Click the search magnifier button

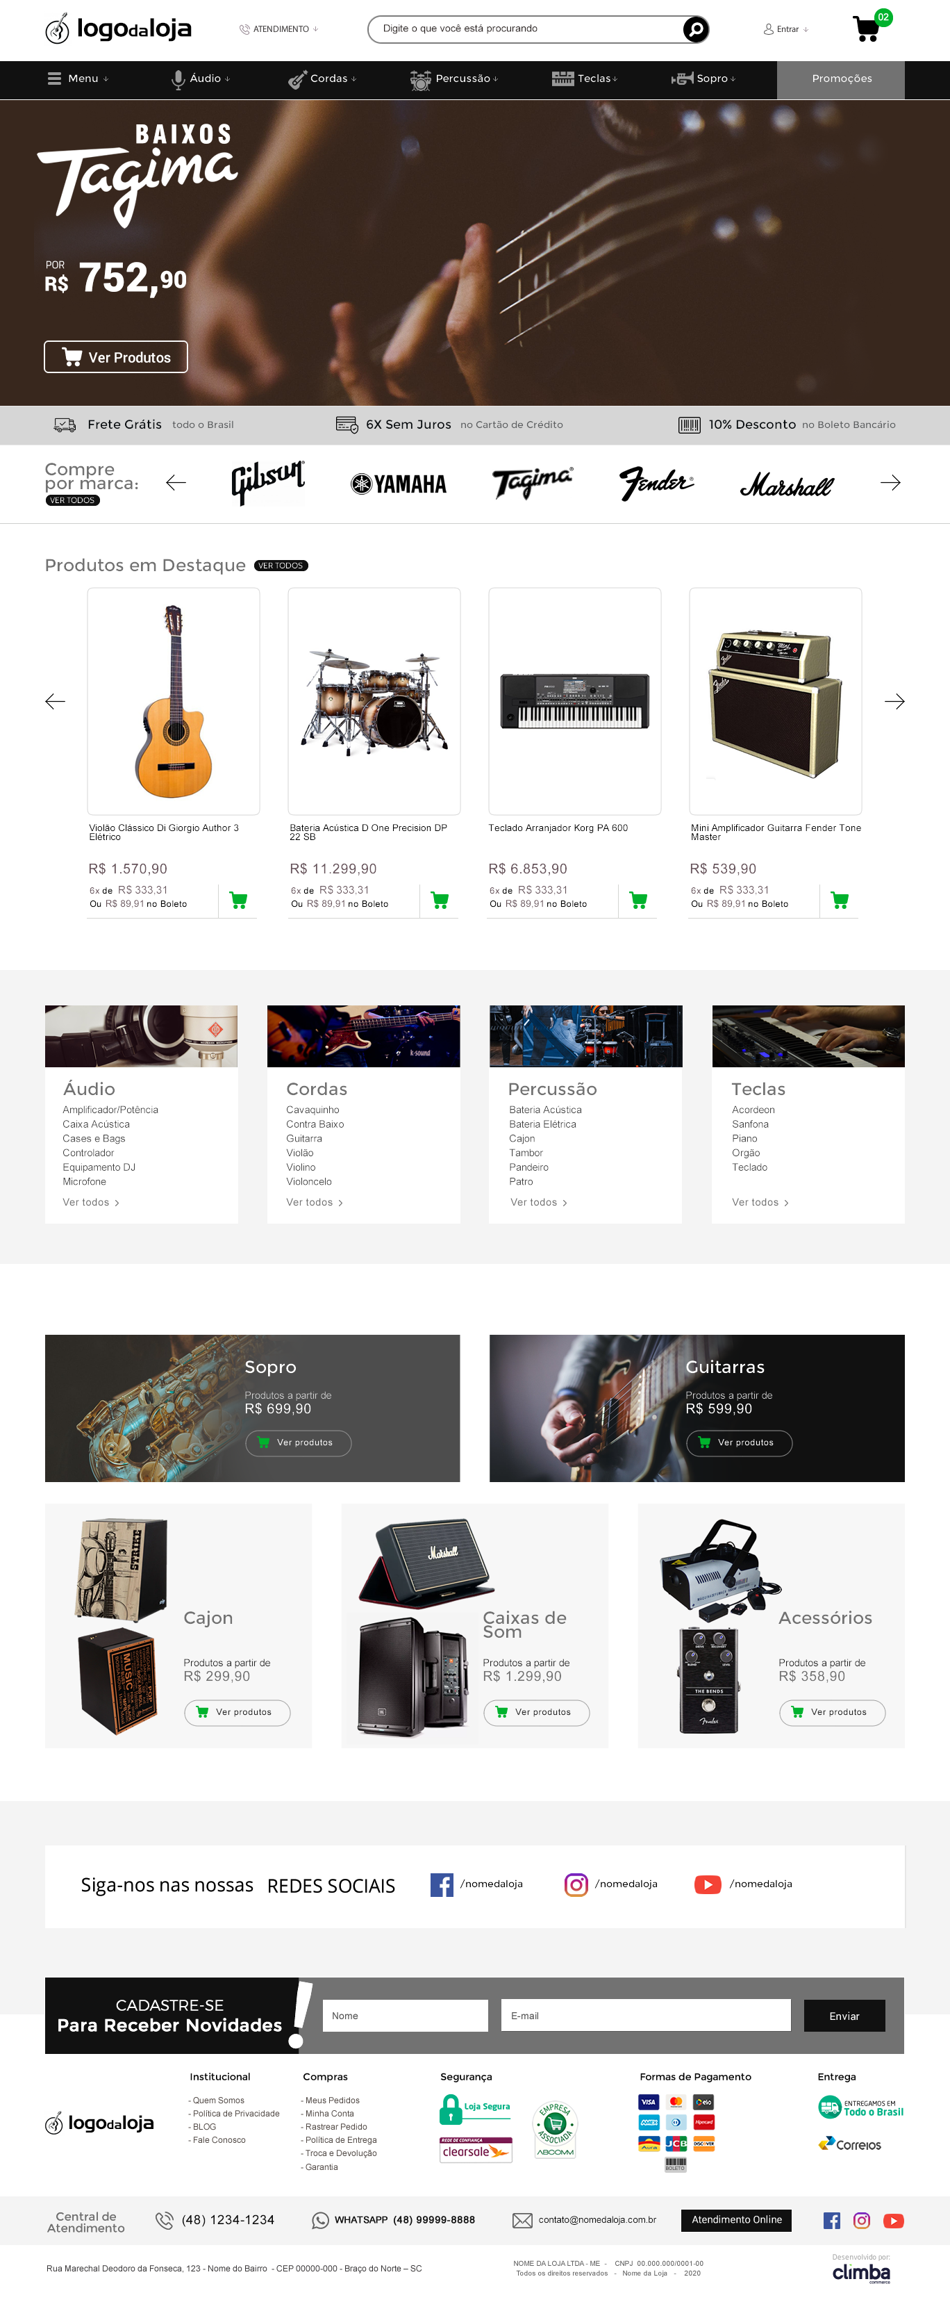pyautogui.click(x=696, y=29)
